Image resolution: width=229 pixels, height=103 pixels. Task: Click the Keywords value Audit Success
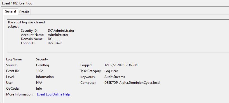click(x=115, y=77)
